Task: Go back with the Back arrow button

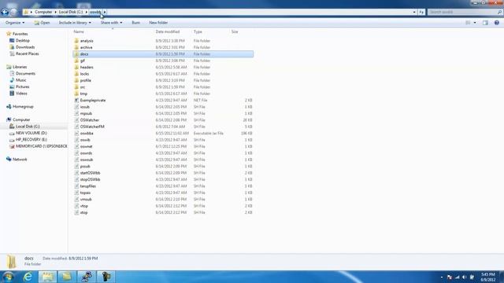Action: pyautogui.click(x=5, y=13)
